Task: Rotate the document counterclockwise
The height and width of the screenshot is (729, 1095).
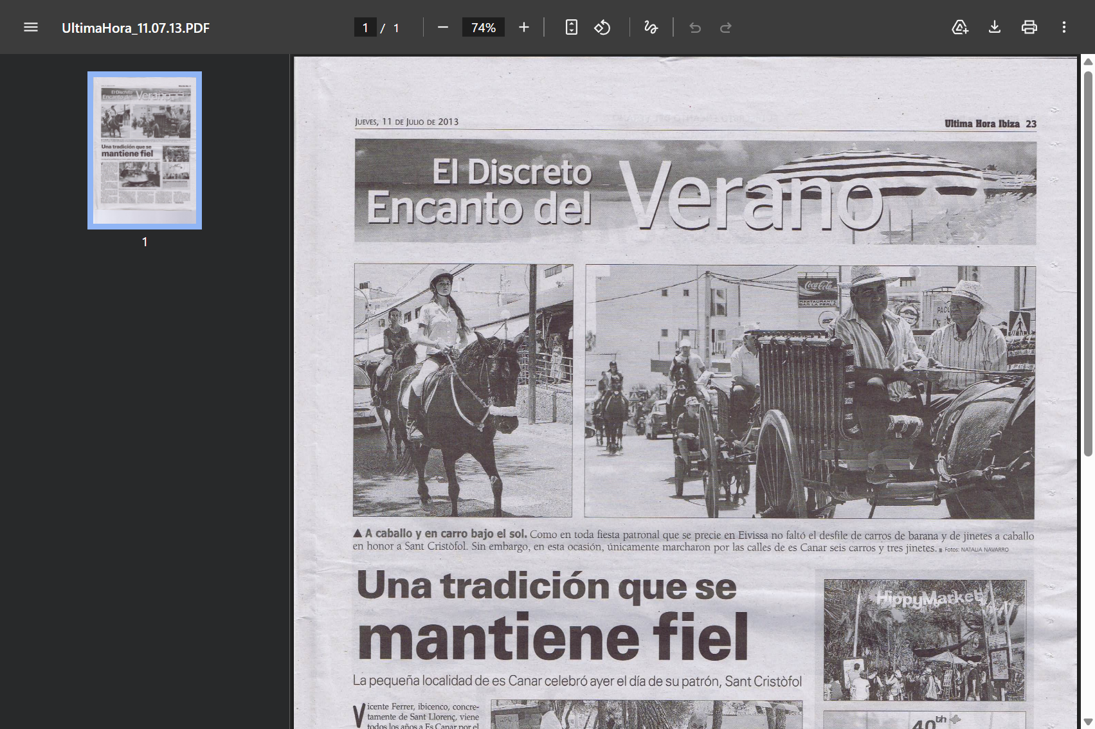Action: (x=602, y=28)
